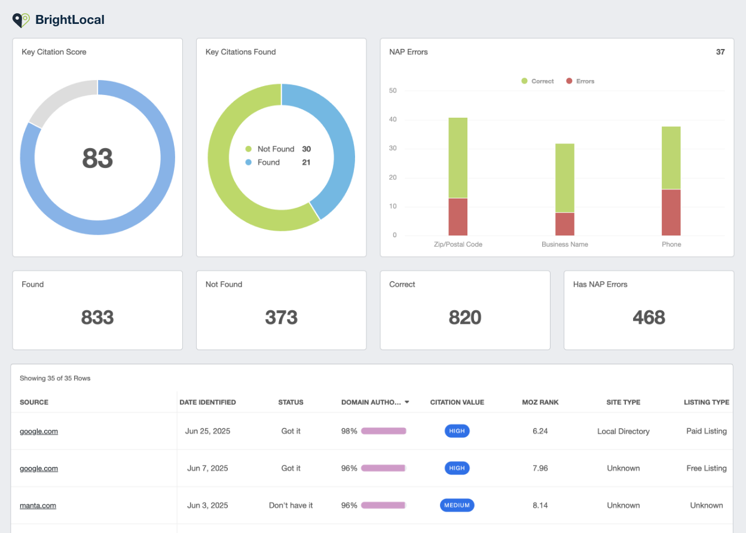Open the manta.com link

(37, 505)
